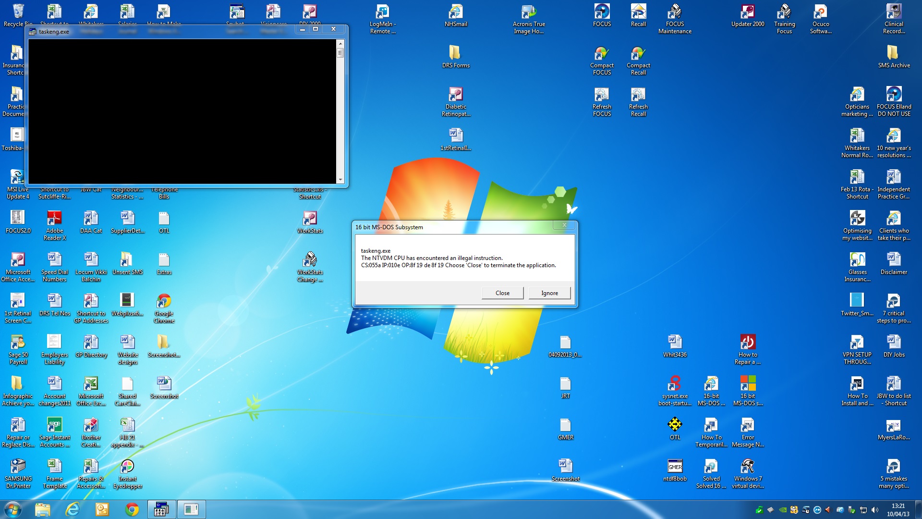This screenshot has width=922, height=519.
Task: Select the Disclaimer document icon
Action: [x=894, y=264]
